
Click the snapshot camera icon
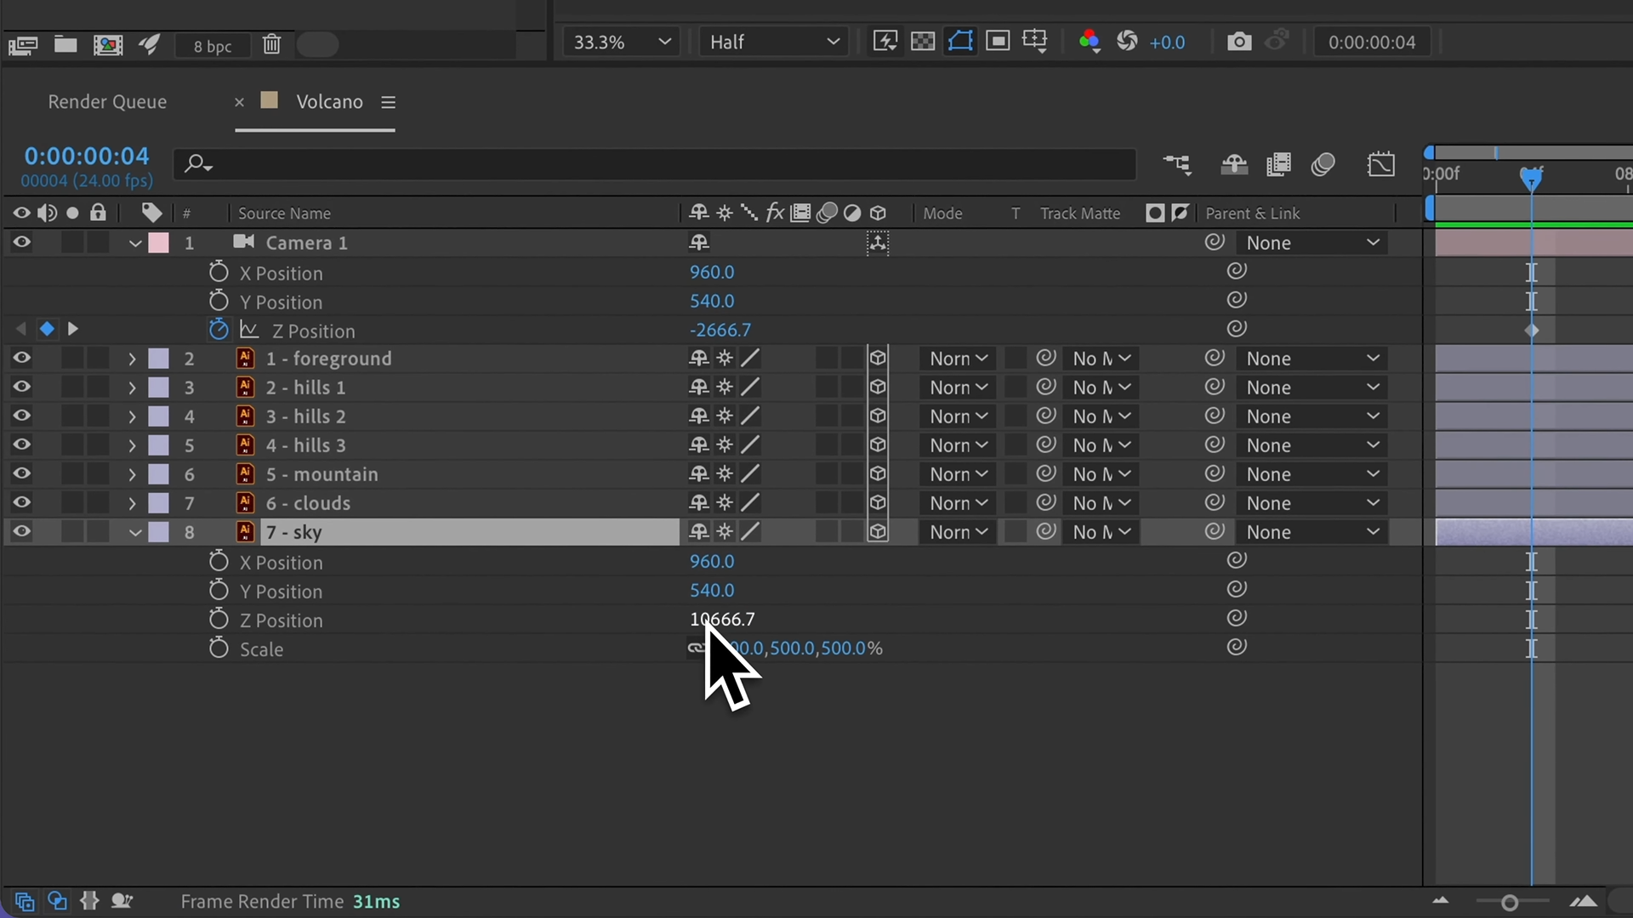click(x=1239, y=42)
